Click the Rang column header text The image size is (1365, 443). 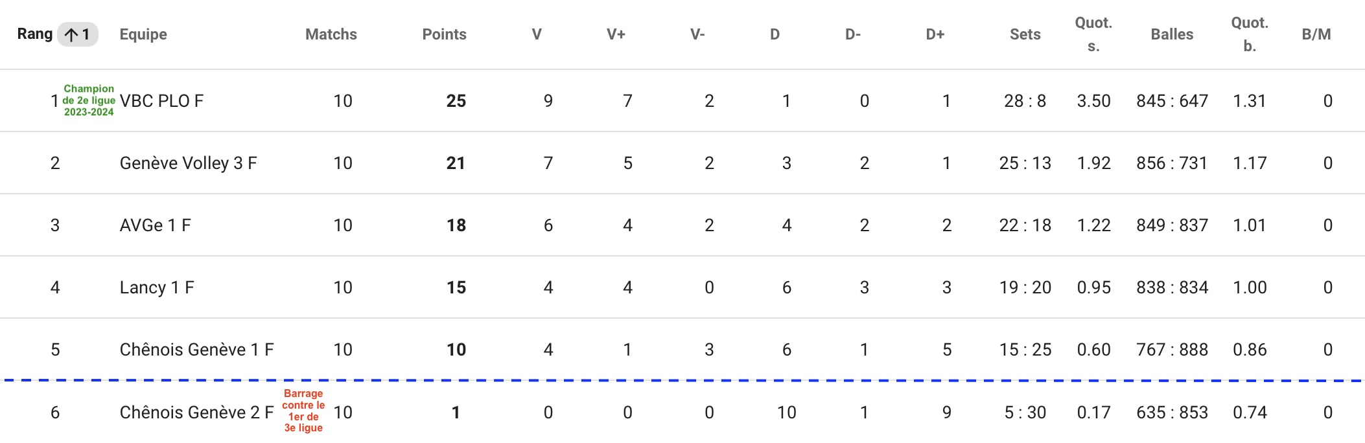[x=35, y=34]
